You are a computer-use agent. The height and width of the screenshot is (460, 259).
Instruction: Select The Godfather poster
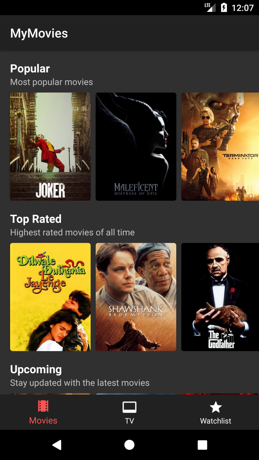(x=220, y=297)
